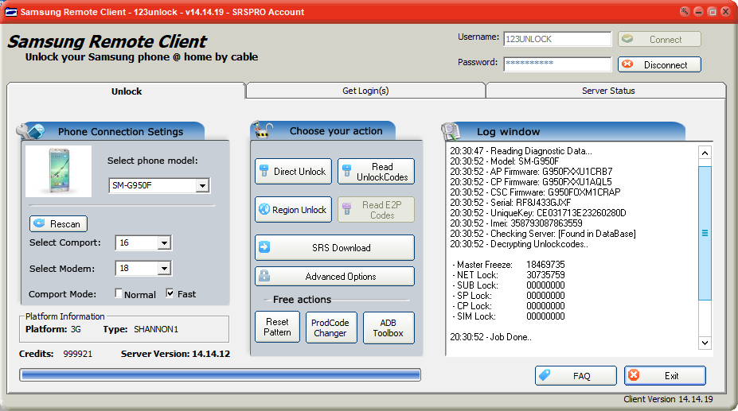738x411 pixels.
Task: Click the Advanced Options lock icon
Action: click(x=264, y=277)
